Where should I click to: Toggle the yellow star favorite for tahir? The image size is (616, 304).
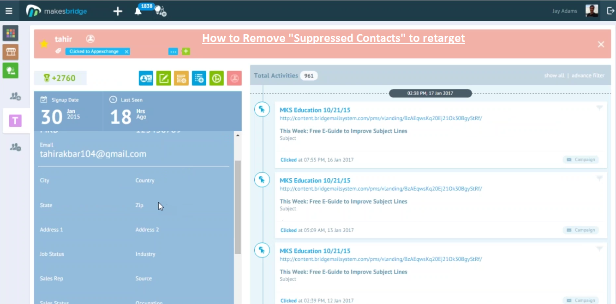(44, 44)
